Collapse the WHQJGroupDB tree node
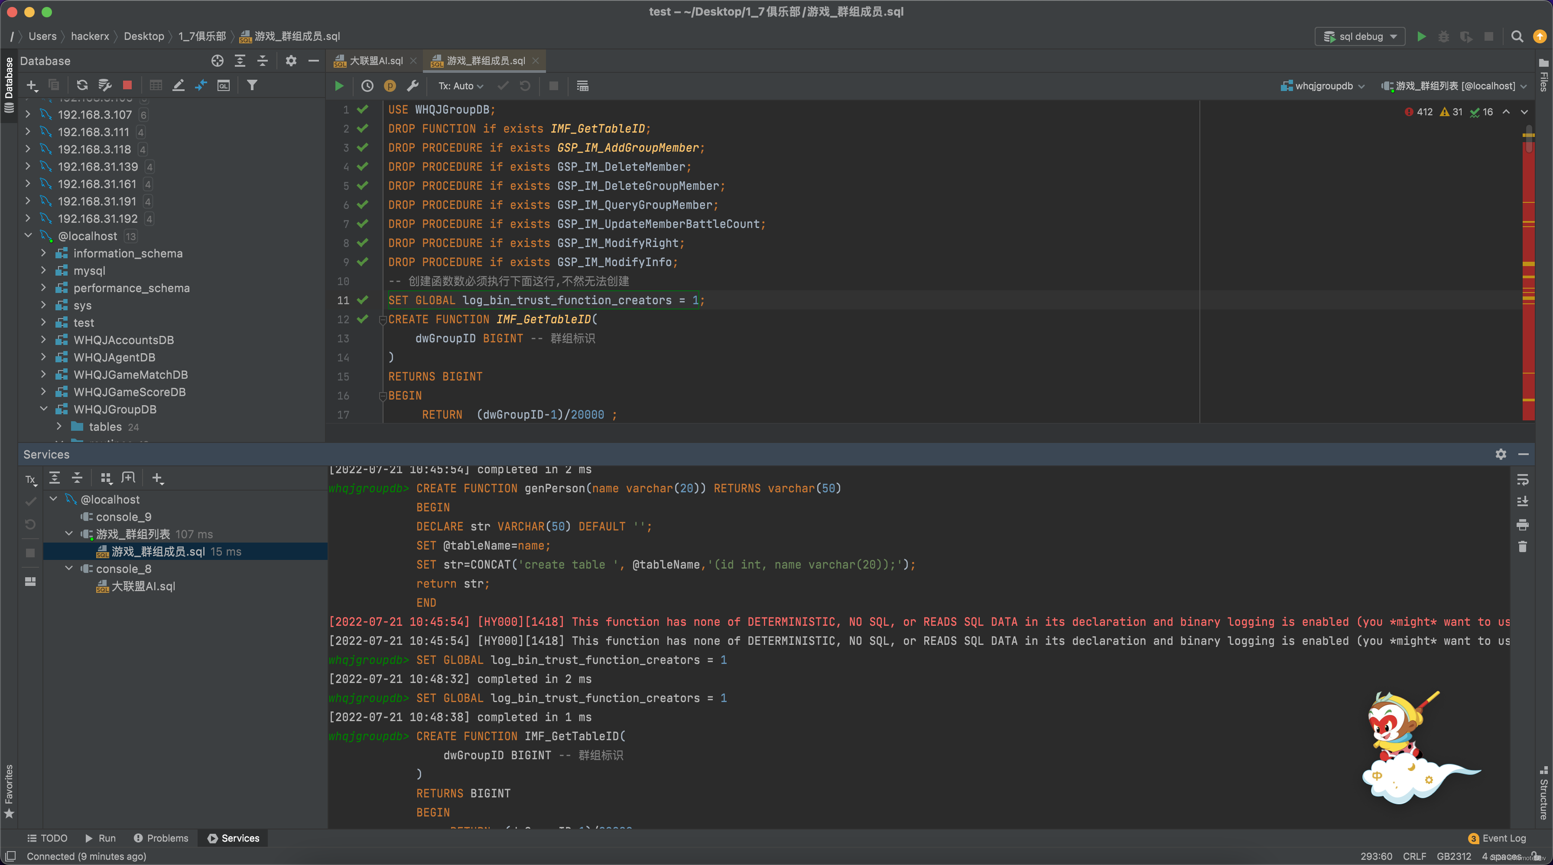The width and height of the screenshot is (1553, 865). (x=44, y=409)
